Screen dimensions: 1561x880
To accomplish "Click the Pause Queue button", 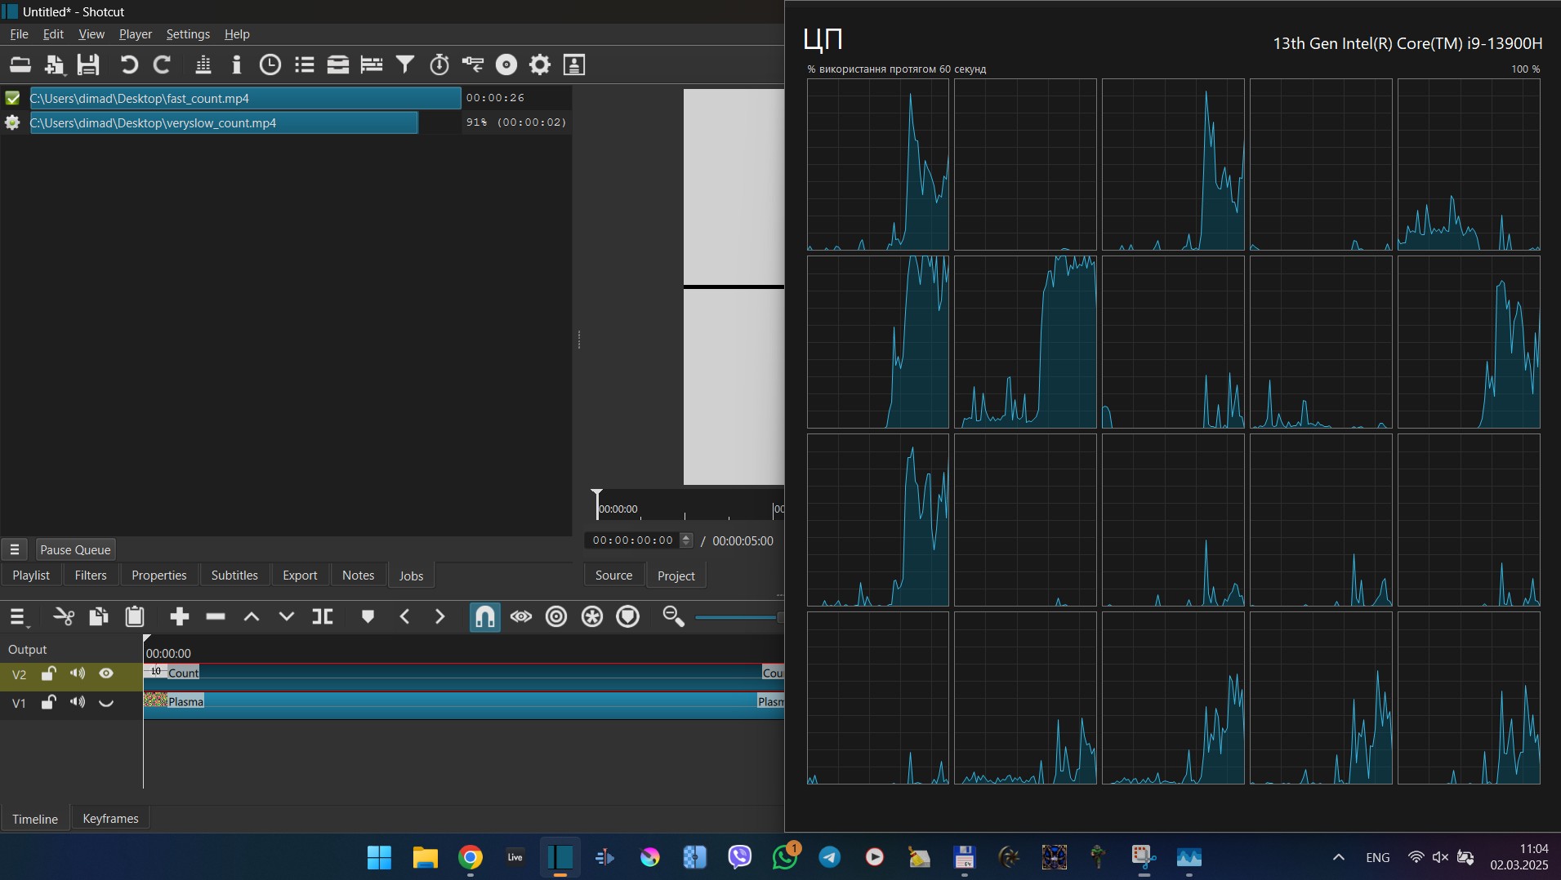I will [74, 549].
